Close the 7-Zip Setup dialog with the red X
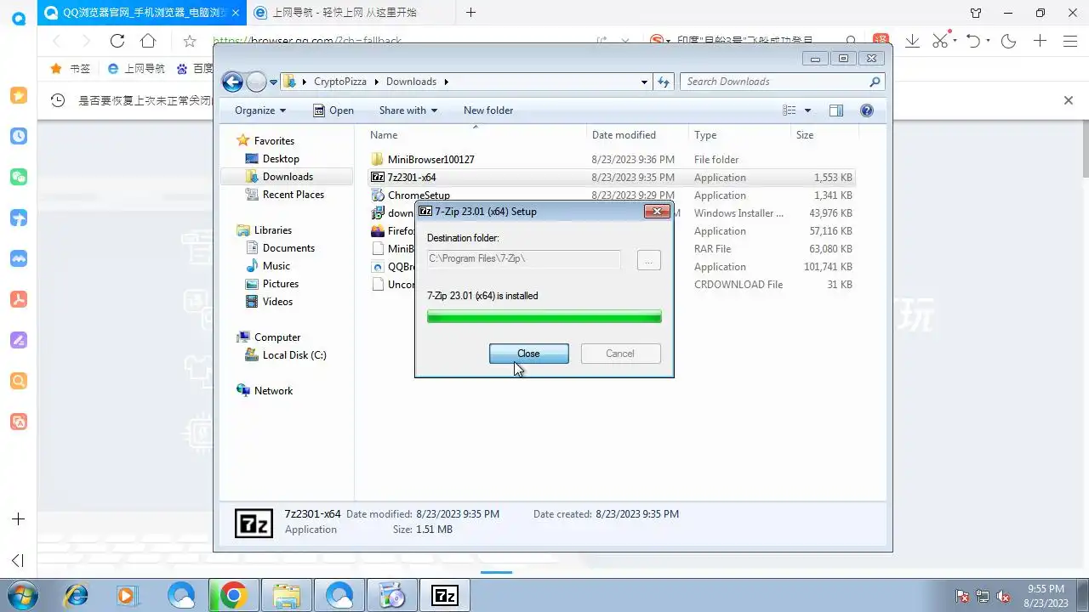This screenshot has width=1089, height=612. tap(655, 212)
